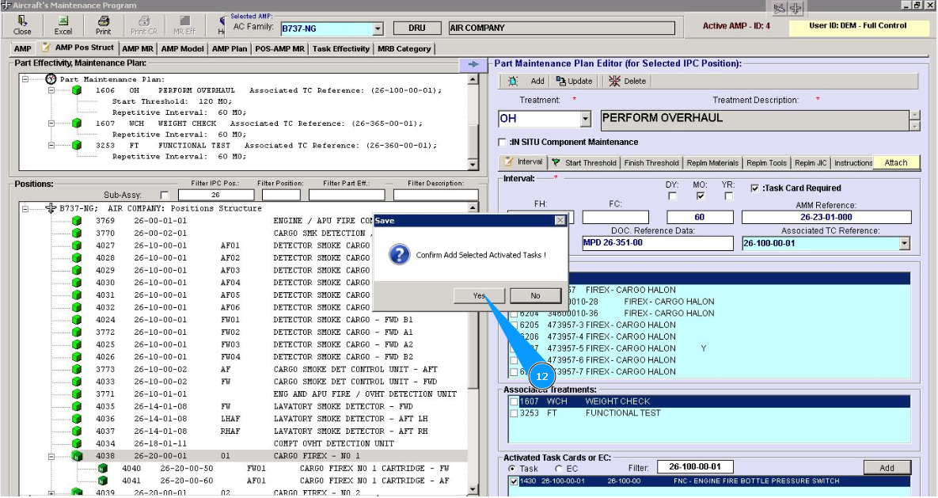Tick the DY interval checkbox
This screenshot has width=938, height=498.
(x=672, y=196)
